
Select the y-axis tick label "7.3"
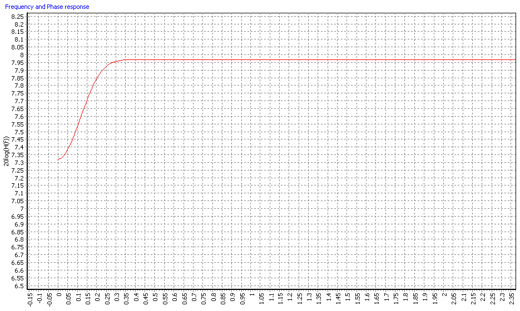click(x=19, y=163)
